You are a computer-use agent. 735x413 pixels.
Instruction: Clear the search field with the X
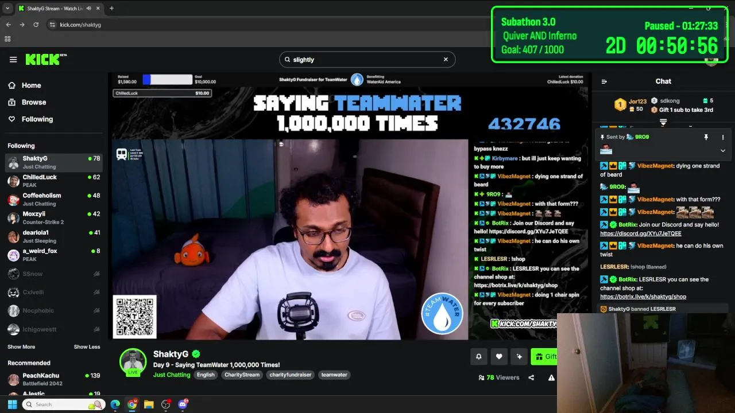(446, 59)
